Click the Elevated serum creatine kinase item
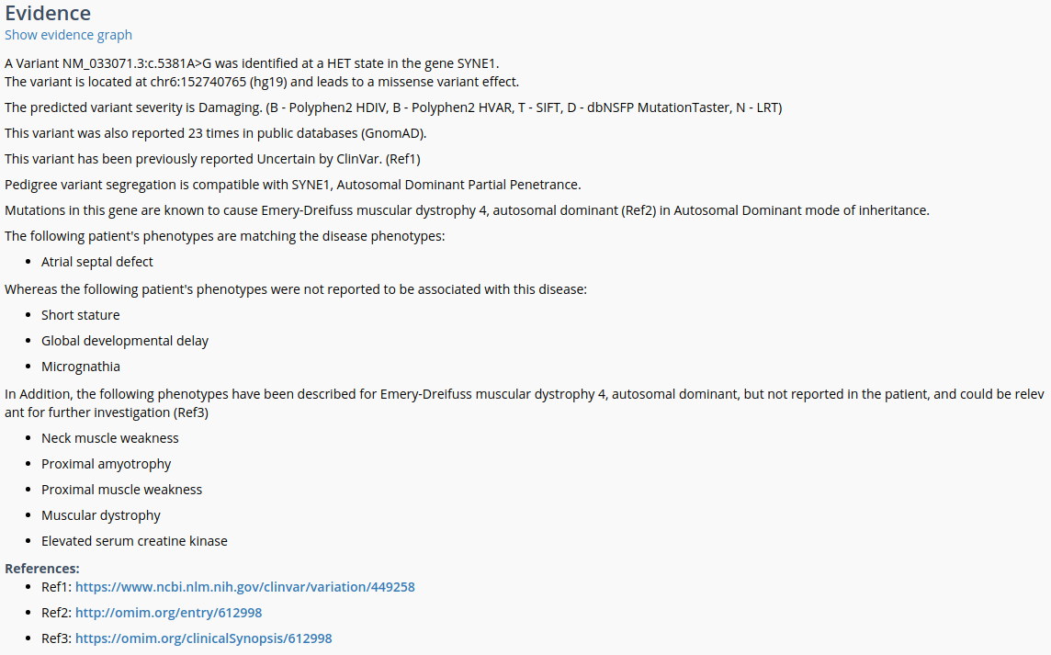Image resolution: width=1051 pixels, height=655 pixels. pyautogui.click(x=134, y=541)
